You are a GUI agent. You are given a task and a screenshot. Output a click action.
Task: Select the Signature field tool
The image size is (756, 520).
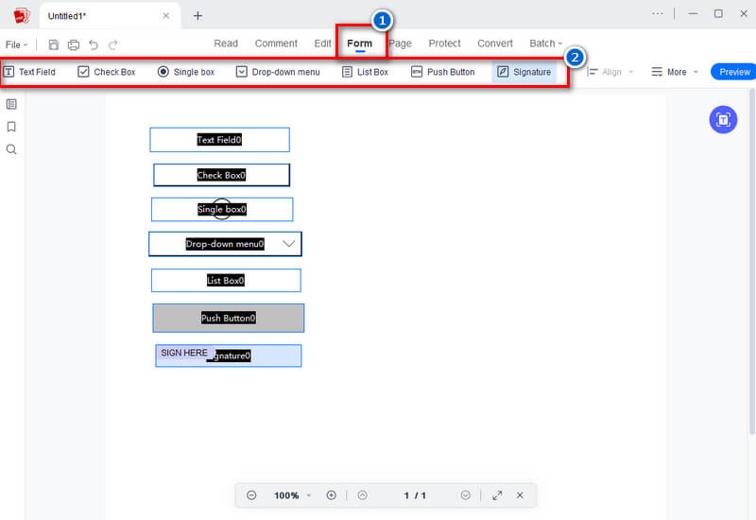tap(524, 72)
